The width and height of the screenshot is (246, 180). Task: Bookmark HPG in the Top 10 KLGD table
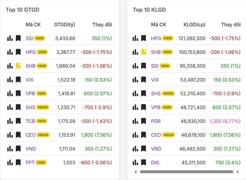[144, 38]
